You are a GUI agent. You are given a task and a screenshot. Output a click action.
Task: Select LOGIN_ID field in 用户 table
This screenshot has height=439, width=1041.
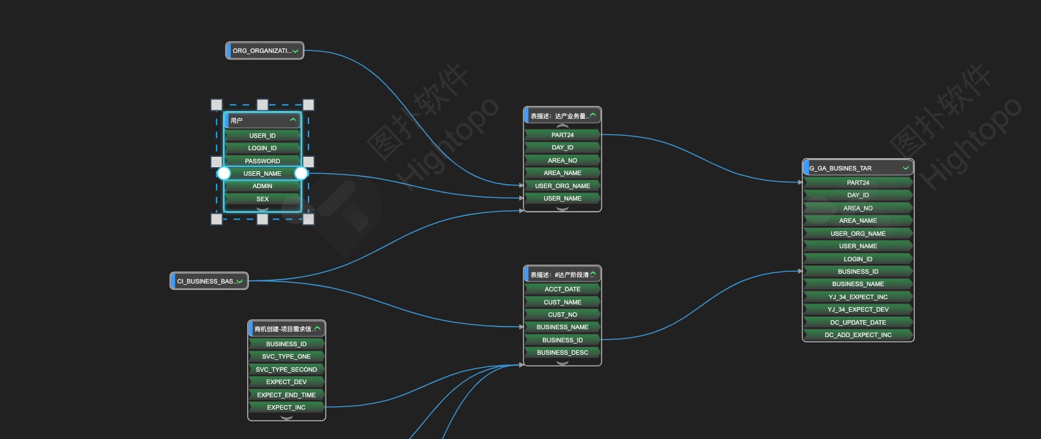pyautogui.click(x=262, y=148)
